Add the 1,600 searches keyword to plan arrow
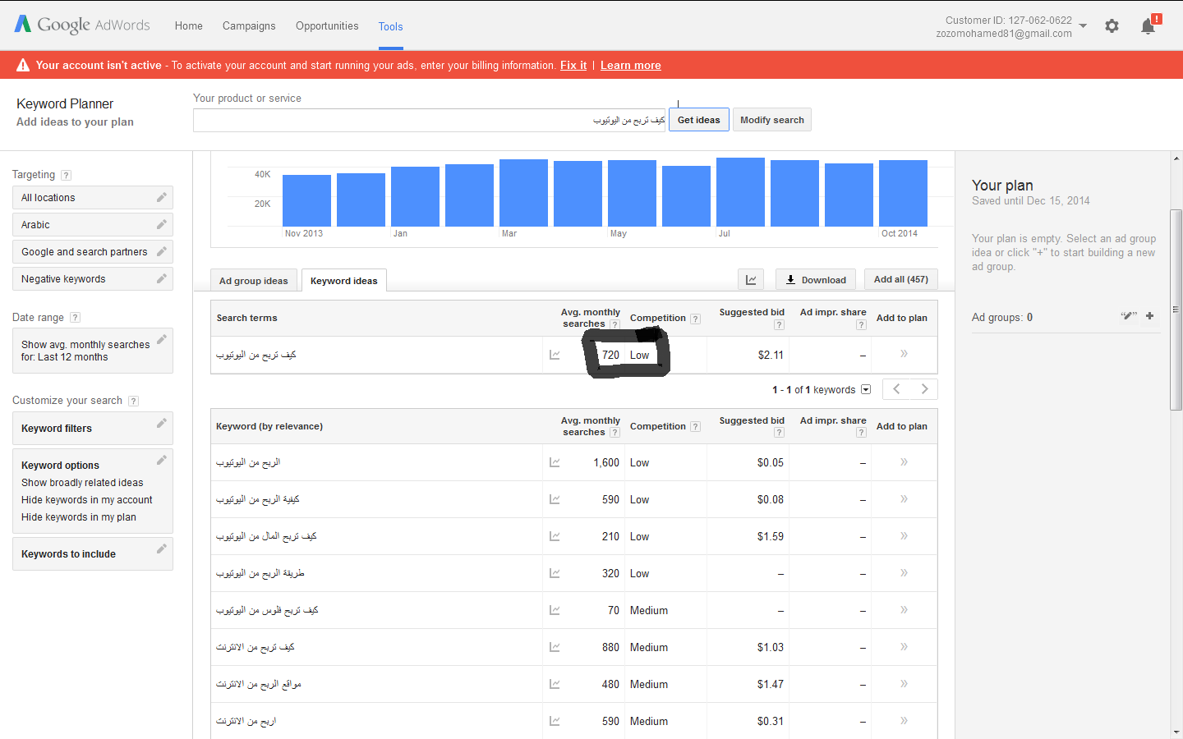 click(x=904, y=462)
